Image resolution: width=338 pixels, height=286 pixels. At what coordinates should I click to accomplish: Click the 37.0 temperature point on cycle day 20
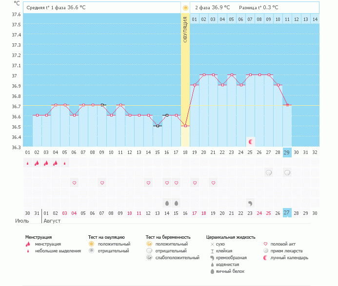tap(204, 75)
